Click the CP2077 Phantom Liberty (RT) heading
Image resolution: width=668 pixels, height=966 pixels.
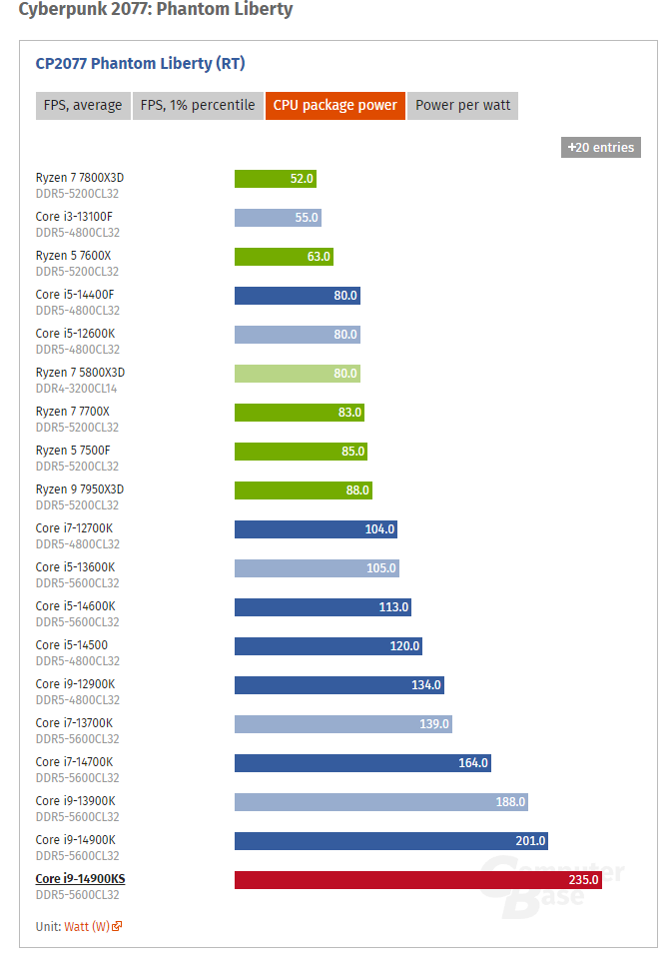pyautogui.click(x=141, y=64)
